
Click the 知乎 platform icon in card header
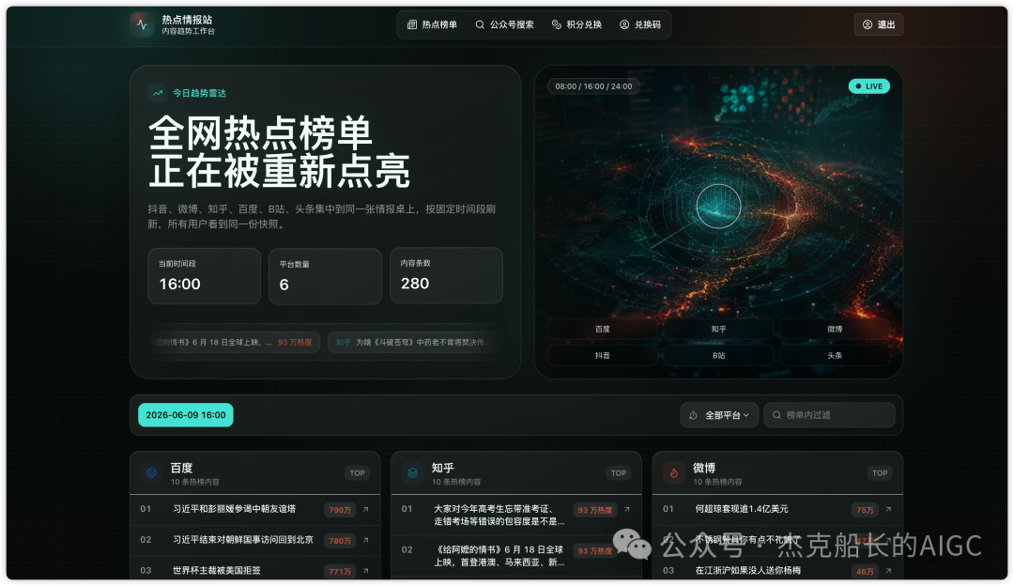click(x=412, y=472)
